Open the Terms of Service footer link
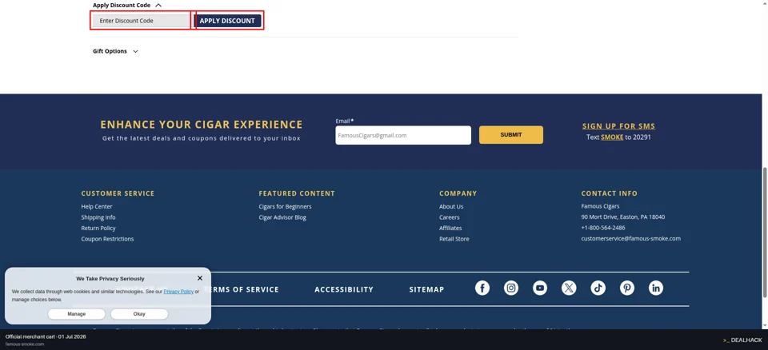The height and width of the screenshot is (350, 768). (x=241, y=289)
